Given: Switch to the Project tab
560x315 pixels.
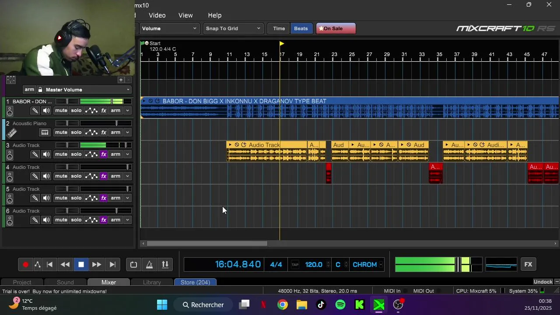Looking at the screenshot, I should pyautogui.click(x=22, y=282).
